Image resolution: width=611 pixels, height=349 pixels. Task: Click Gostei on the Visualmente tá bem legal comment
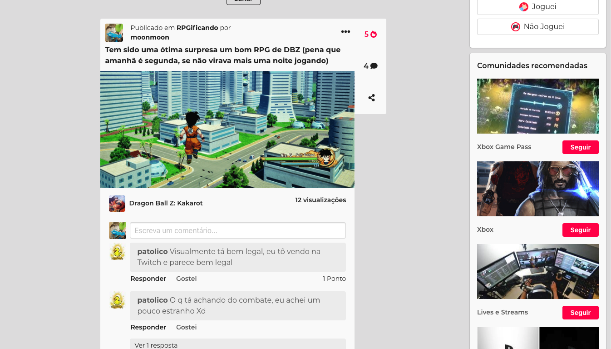pyautogui.click(x=187, y=279)
